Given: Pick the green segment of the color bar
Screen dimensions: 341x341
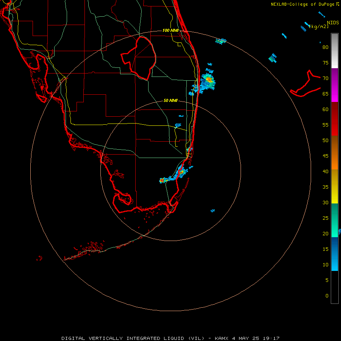Looking at the screenshot, I should coord(335,220).
